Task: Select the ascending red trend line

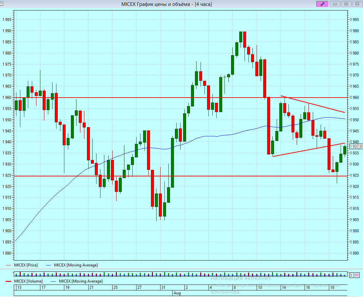Action: point(309,150)
